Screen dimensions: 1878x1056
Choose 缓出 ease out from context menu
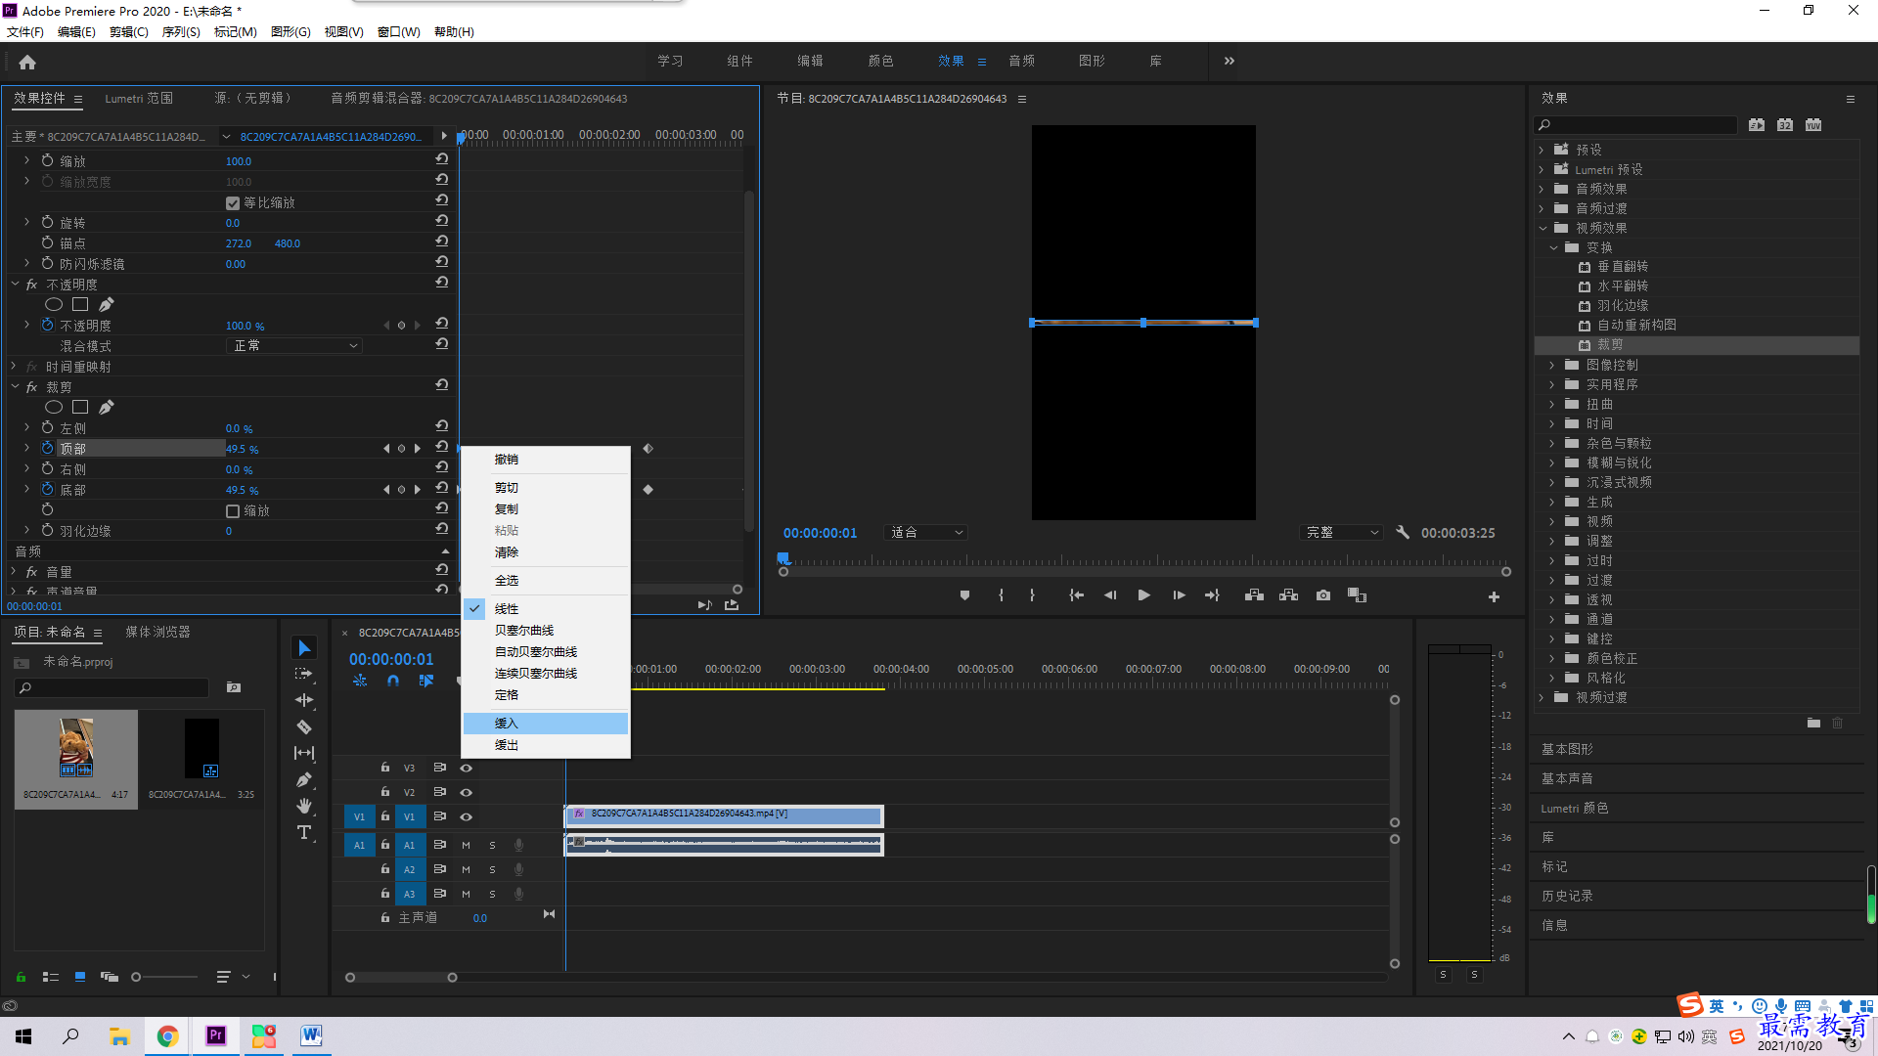point(546,745)
